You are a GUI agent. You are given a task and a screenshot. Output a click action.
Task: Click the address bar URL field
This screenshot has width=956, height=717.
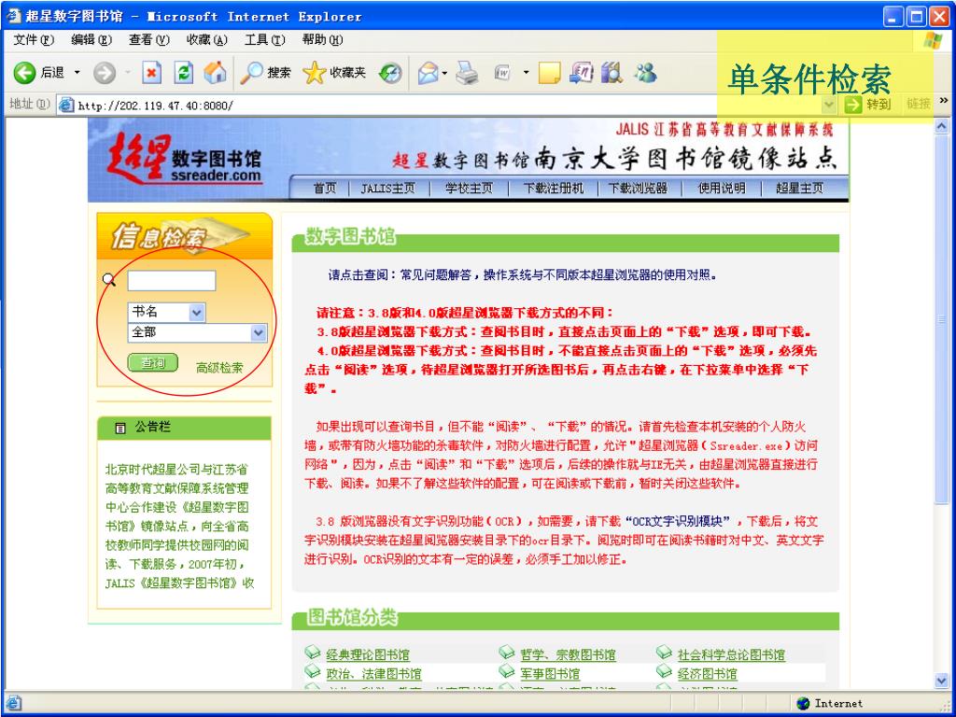coord(448,105)
